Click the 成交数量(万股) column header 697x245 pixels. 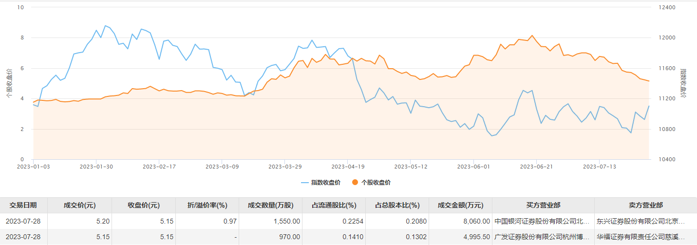pyautogui.click(x=270, y=205)
